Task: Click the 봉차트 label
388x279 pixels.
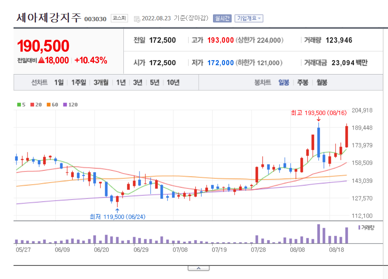Action: click(262, 82)
